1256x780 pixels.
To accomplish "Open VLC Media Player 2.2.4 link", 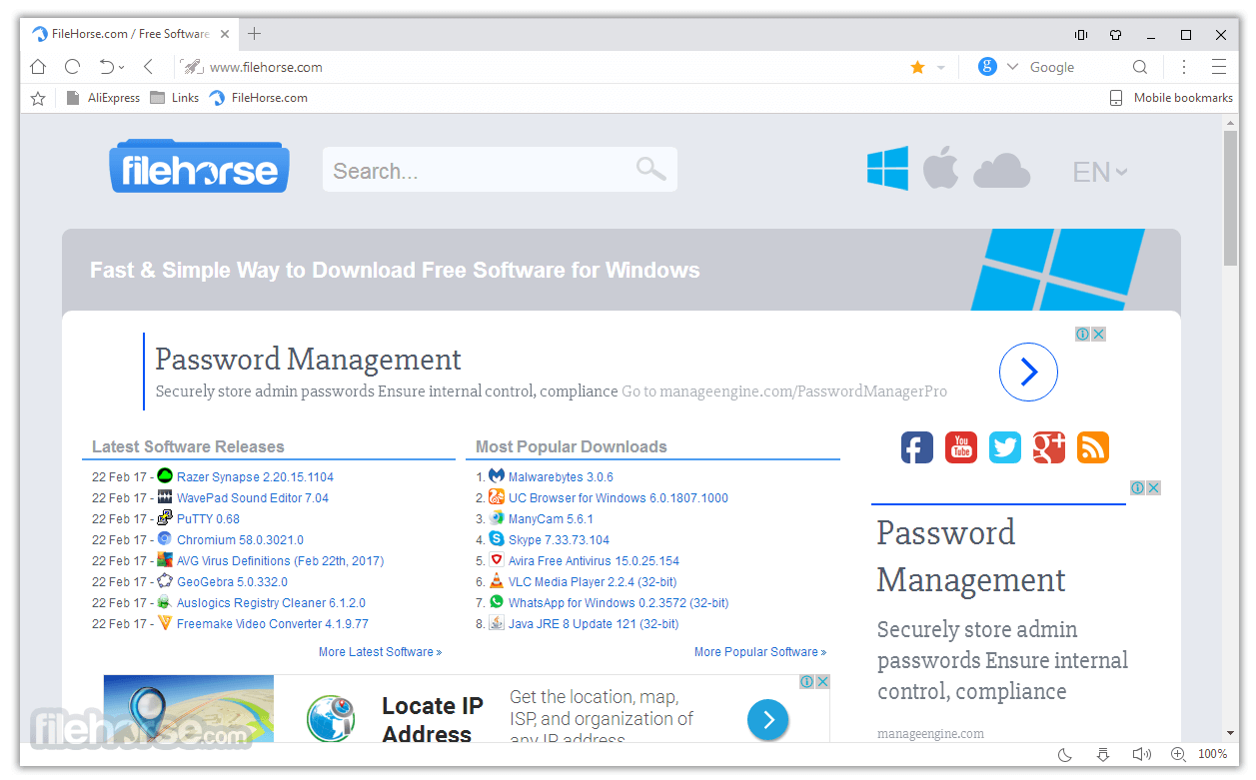I will click(593, 582).
